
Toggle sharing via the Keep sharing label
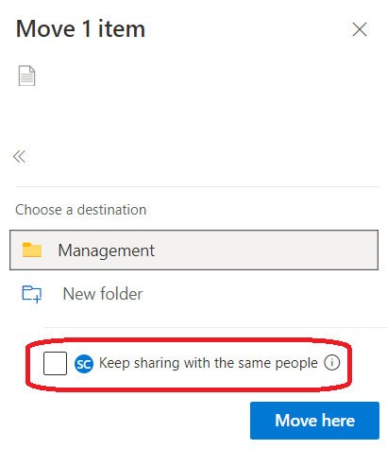[209, 363]
